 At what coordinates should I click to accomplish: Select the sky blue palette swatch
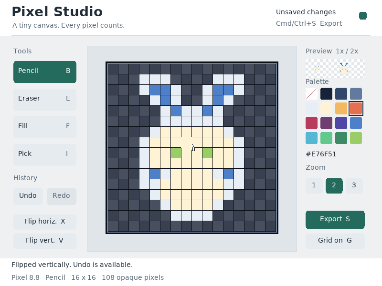[312, 138]
